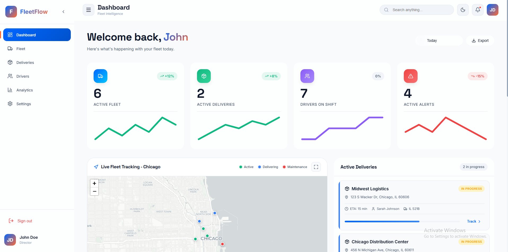Screen dimensions: 508x252
Task: Click the Export button
Action: (x=480, y=40)
